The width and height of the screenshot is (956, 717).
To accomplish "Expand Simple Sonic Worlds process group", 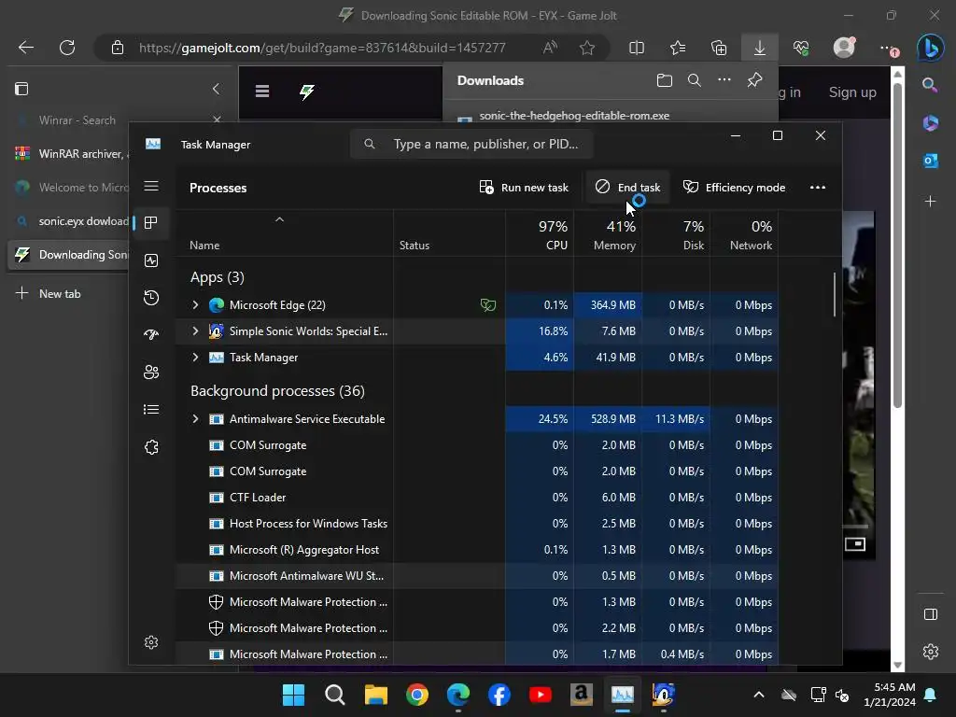I will coord(195,331).
